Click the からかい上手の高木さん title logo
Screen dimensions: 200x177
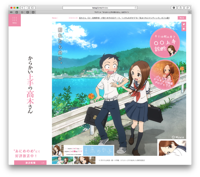(30, 85)
